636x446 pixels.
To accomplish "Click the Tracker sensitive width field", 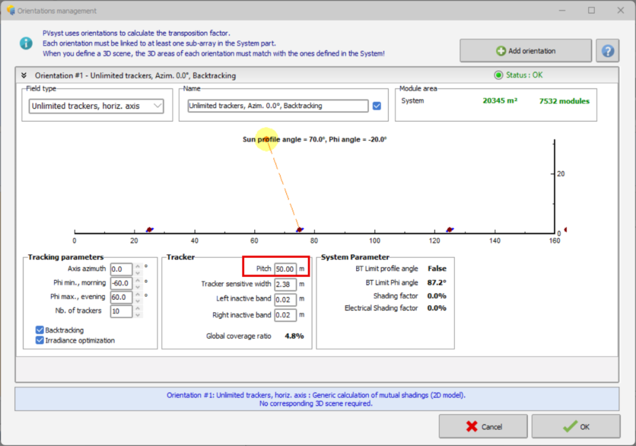I will pyautogui.click(x=286, y=284).
